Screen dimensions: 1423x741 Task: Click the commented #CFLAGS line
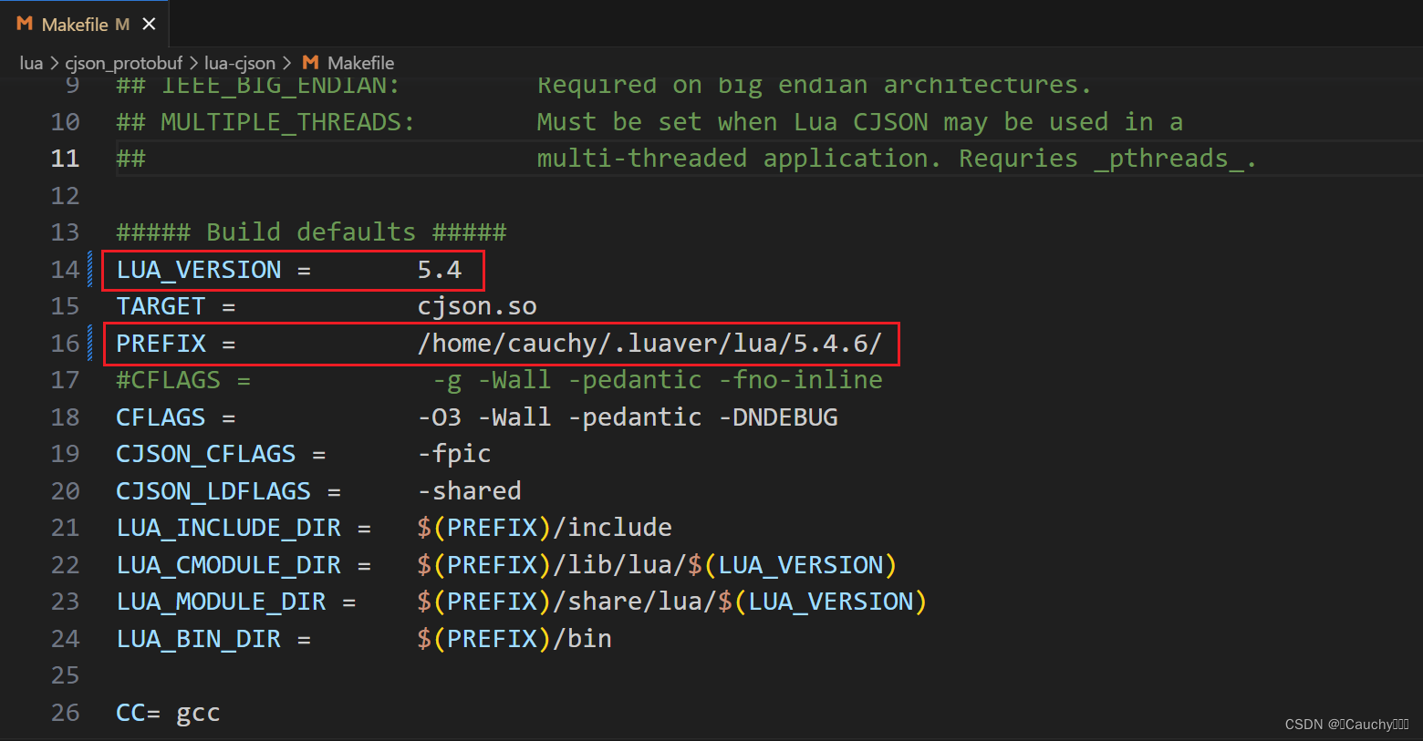(499, 380)
